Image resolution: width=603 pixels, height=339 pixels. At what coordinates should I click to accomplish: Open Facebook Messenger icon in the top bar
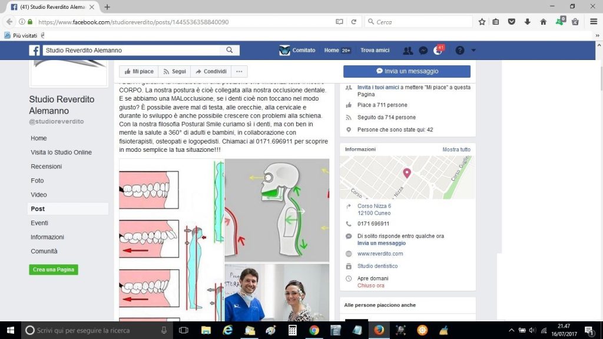tap(423, 51)
